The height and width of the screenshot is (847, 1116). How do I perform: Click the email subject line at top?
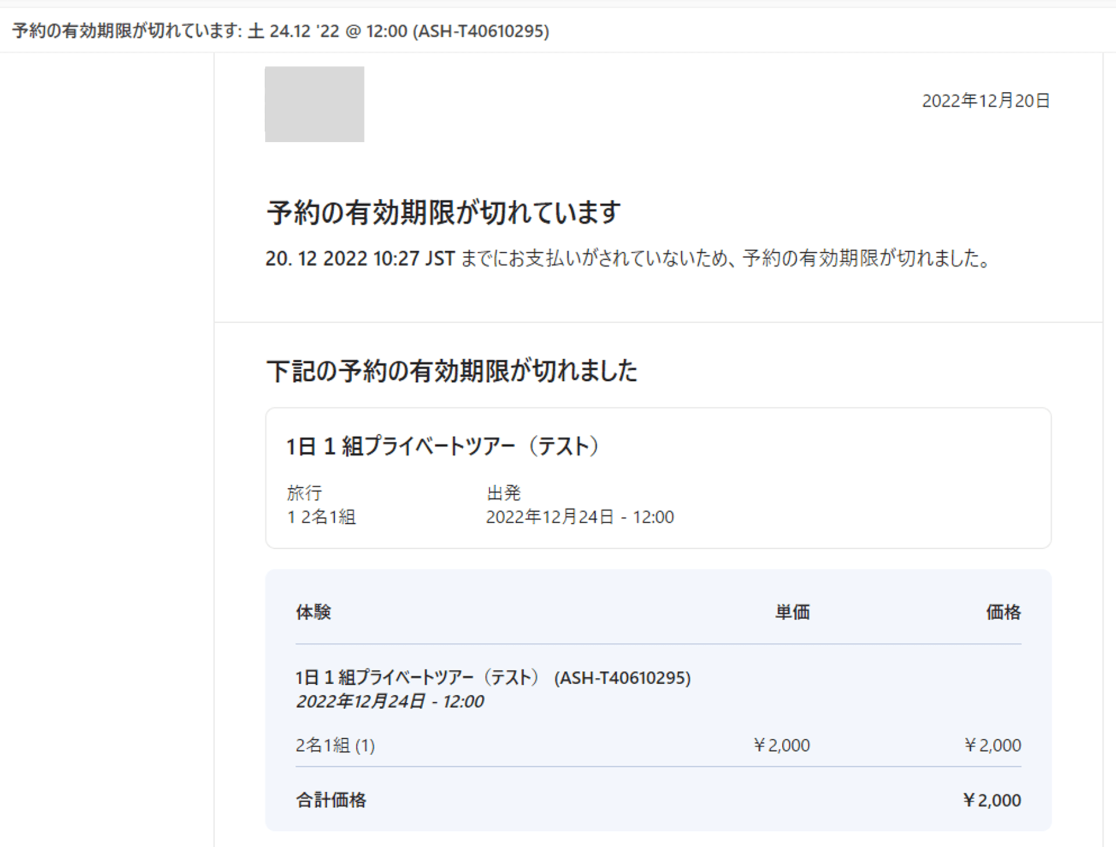281,31
